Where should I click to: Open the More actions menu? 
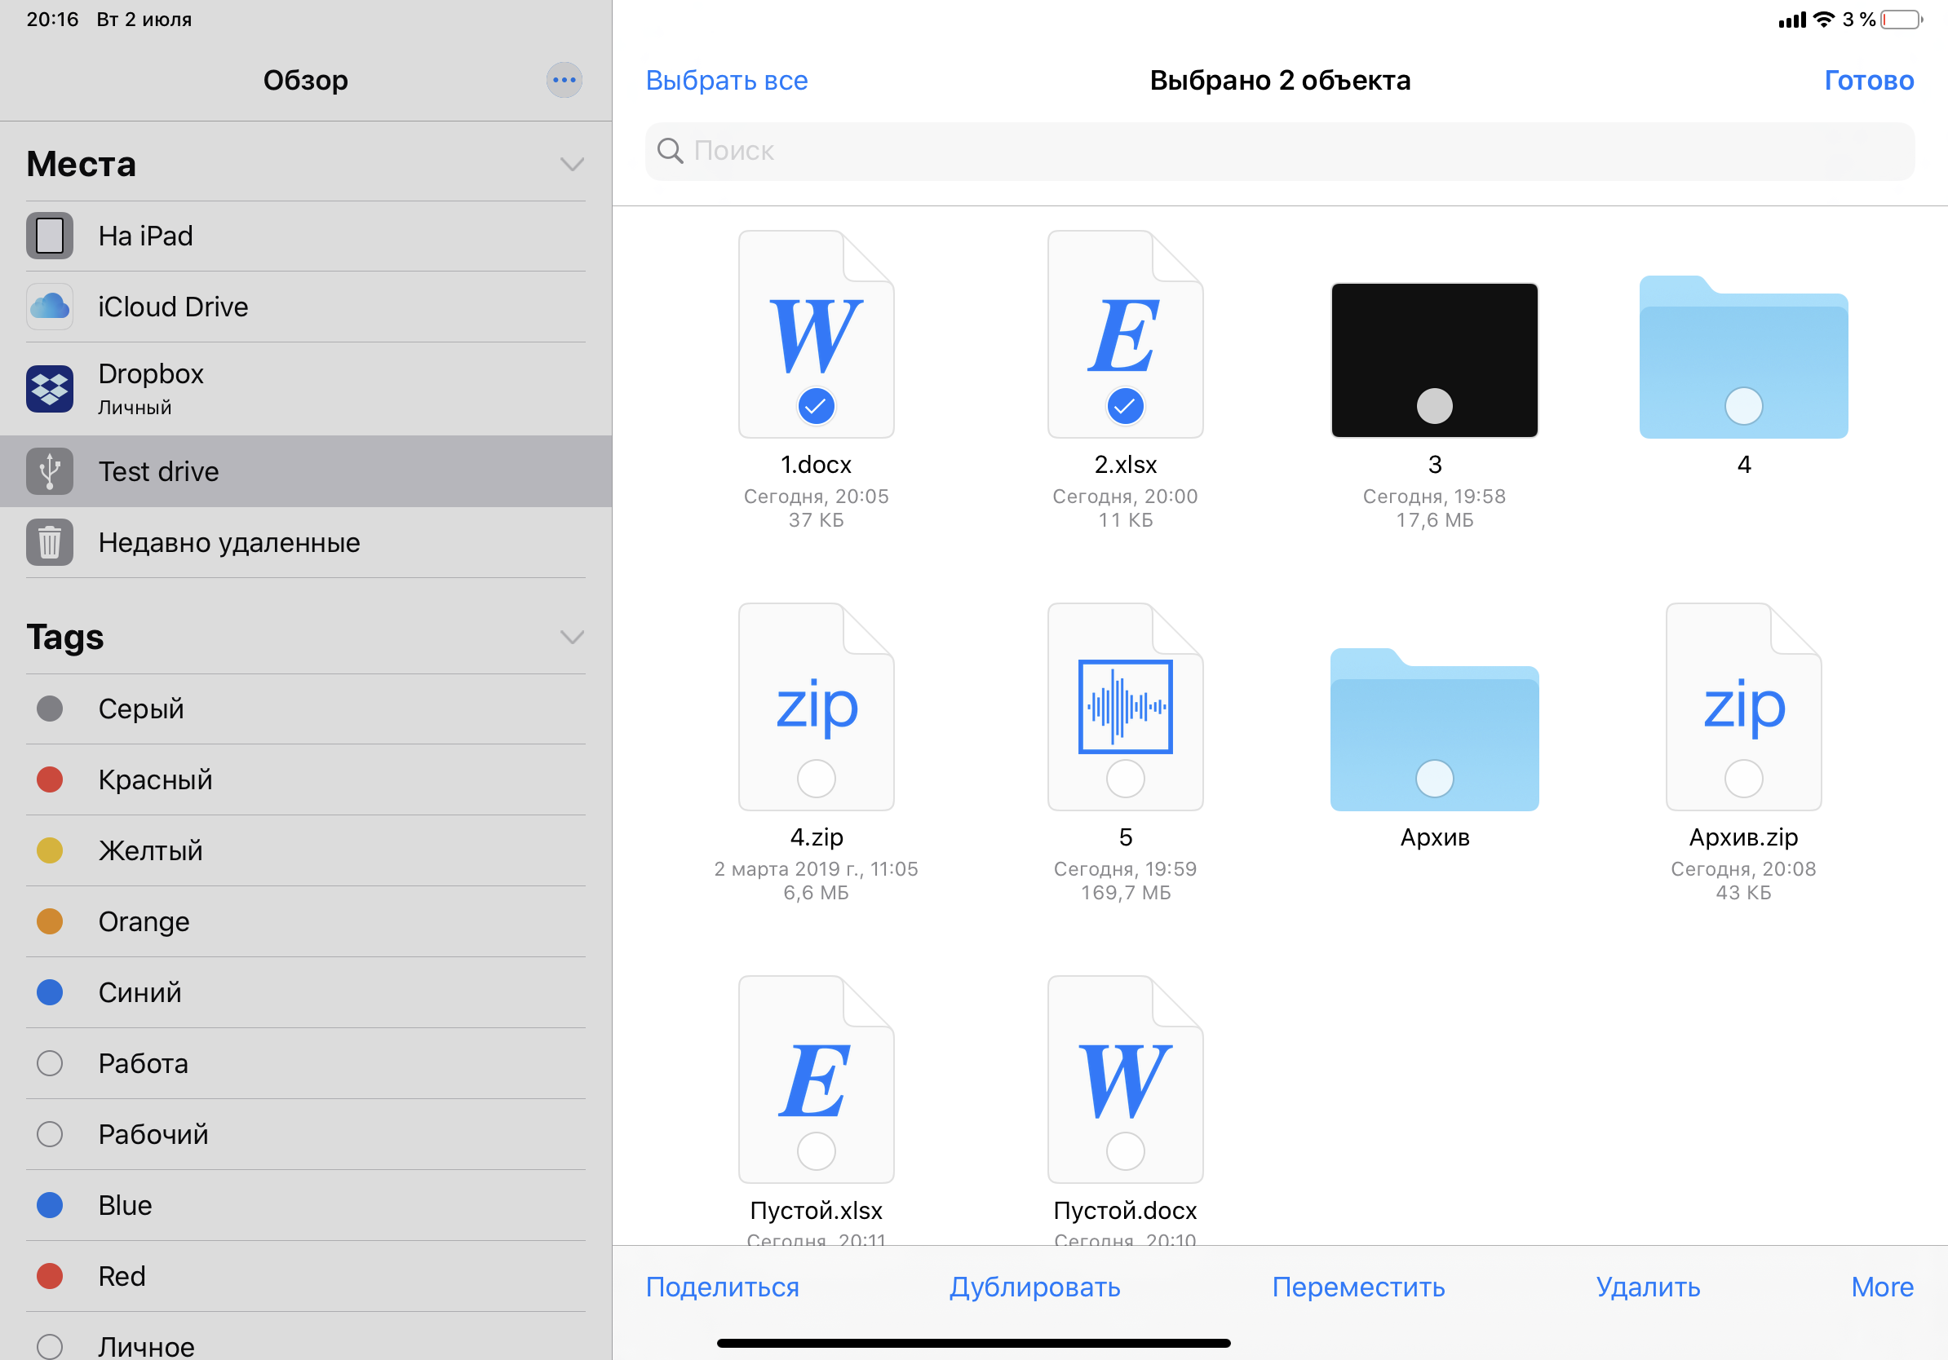1882,1287
